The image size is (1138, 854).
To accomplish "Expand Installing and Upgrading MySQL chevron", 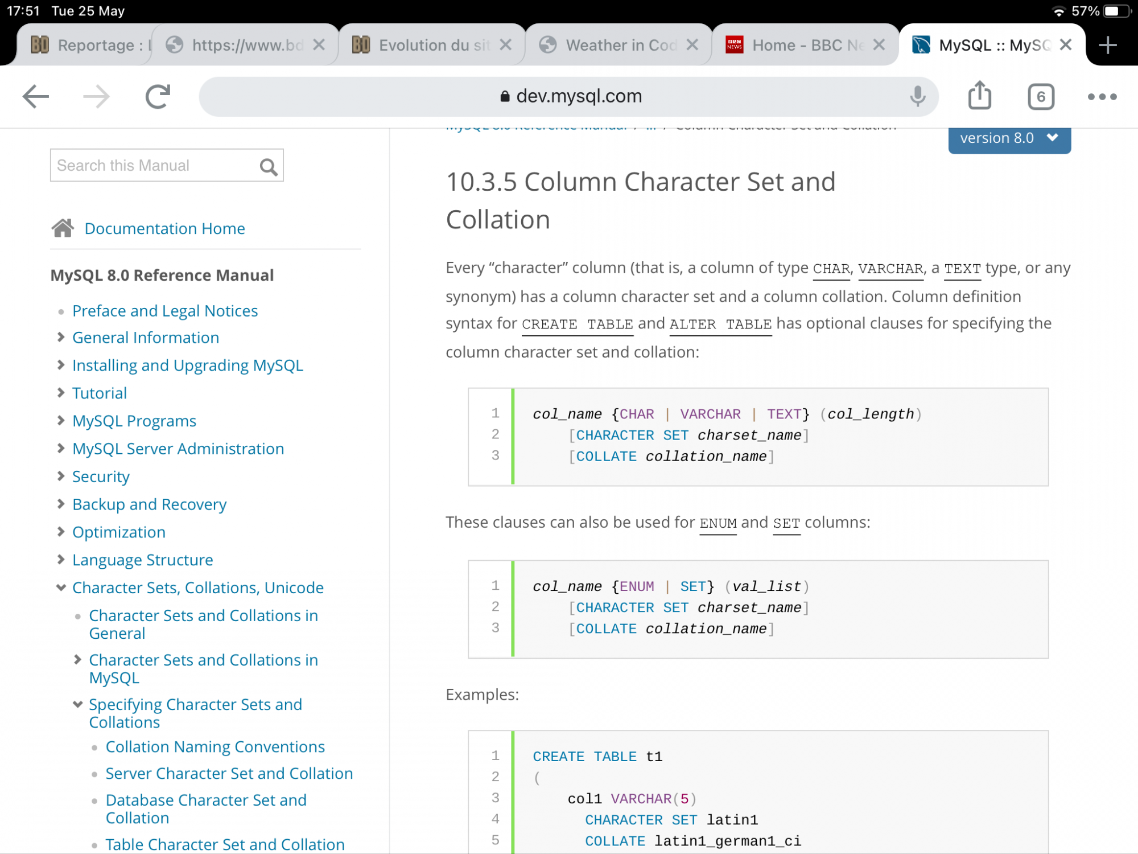I will point(61,365).
